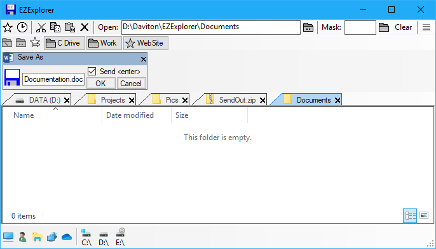Close the DATA (D:) tab

(x=67, y=100)
